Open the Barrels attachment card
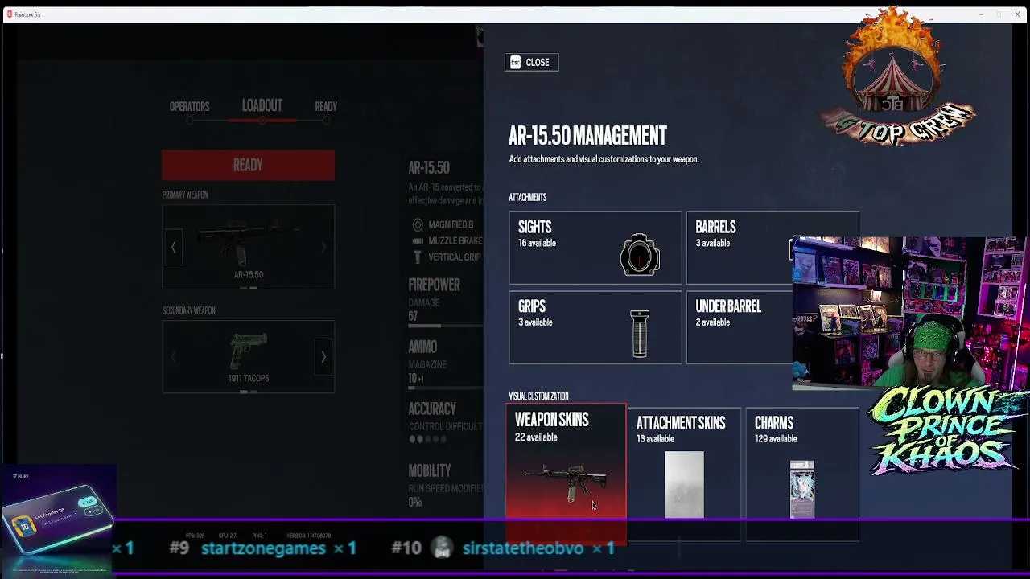The width and height of the screenshot is (1030, 579). [772, 248]
